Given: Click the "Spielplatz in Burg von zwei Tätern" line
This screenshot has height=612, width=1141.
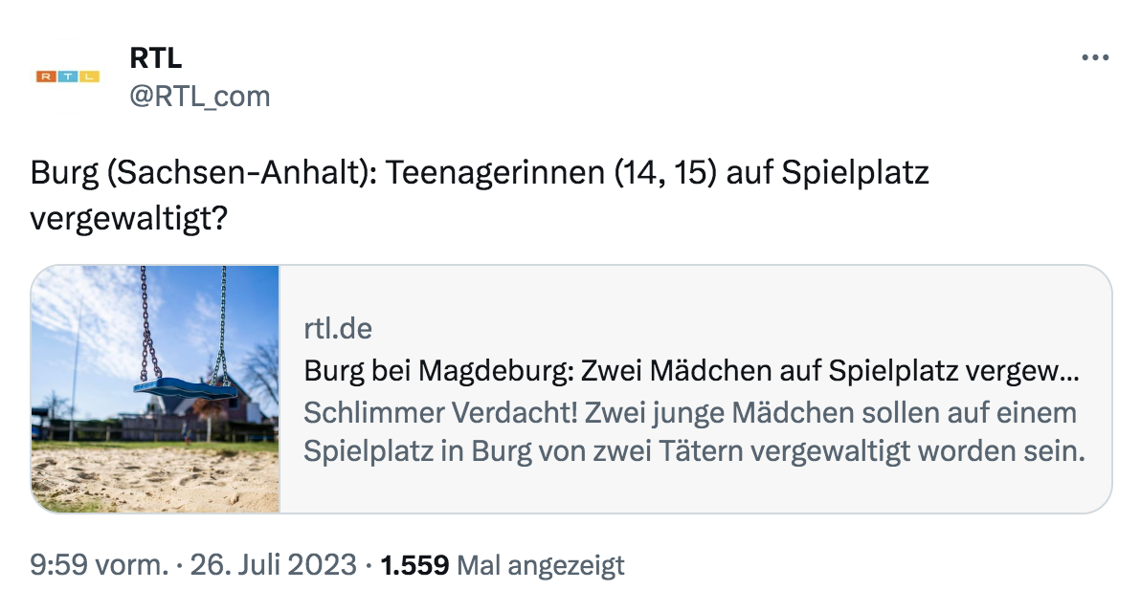Looking at the screenshot, I should [x=693, y=451].
